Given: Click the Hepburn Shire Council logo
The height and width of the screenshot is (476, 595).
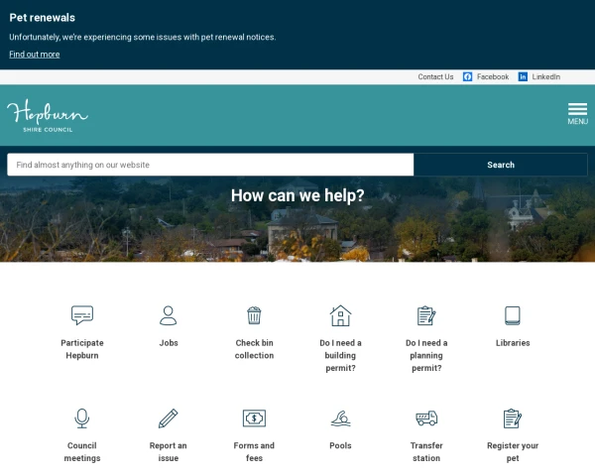Looking at the screenshot, I should coord(48,115).
